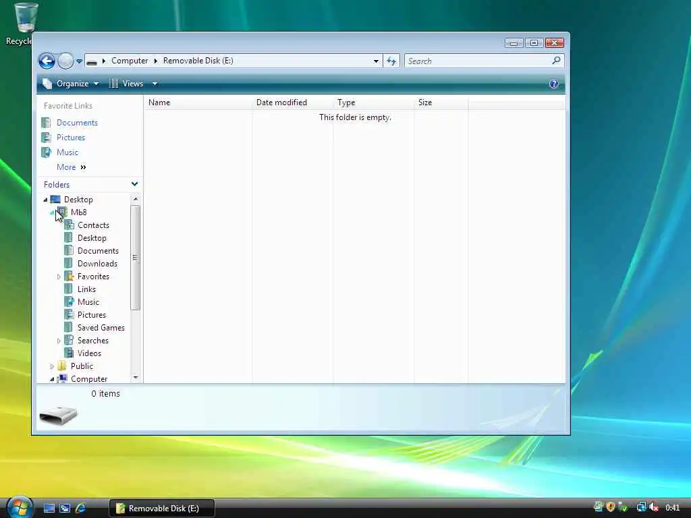Screen dimensions: 691x518
Task: Open the Start menu orb
Action: (x=20, y=507)
